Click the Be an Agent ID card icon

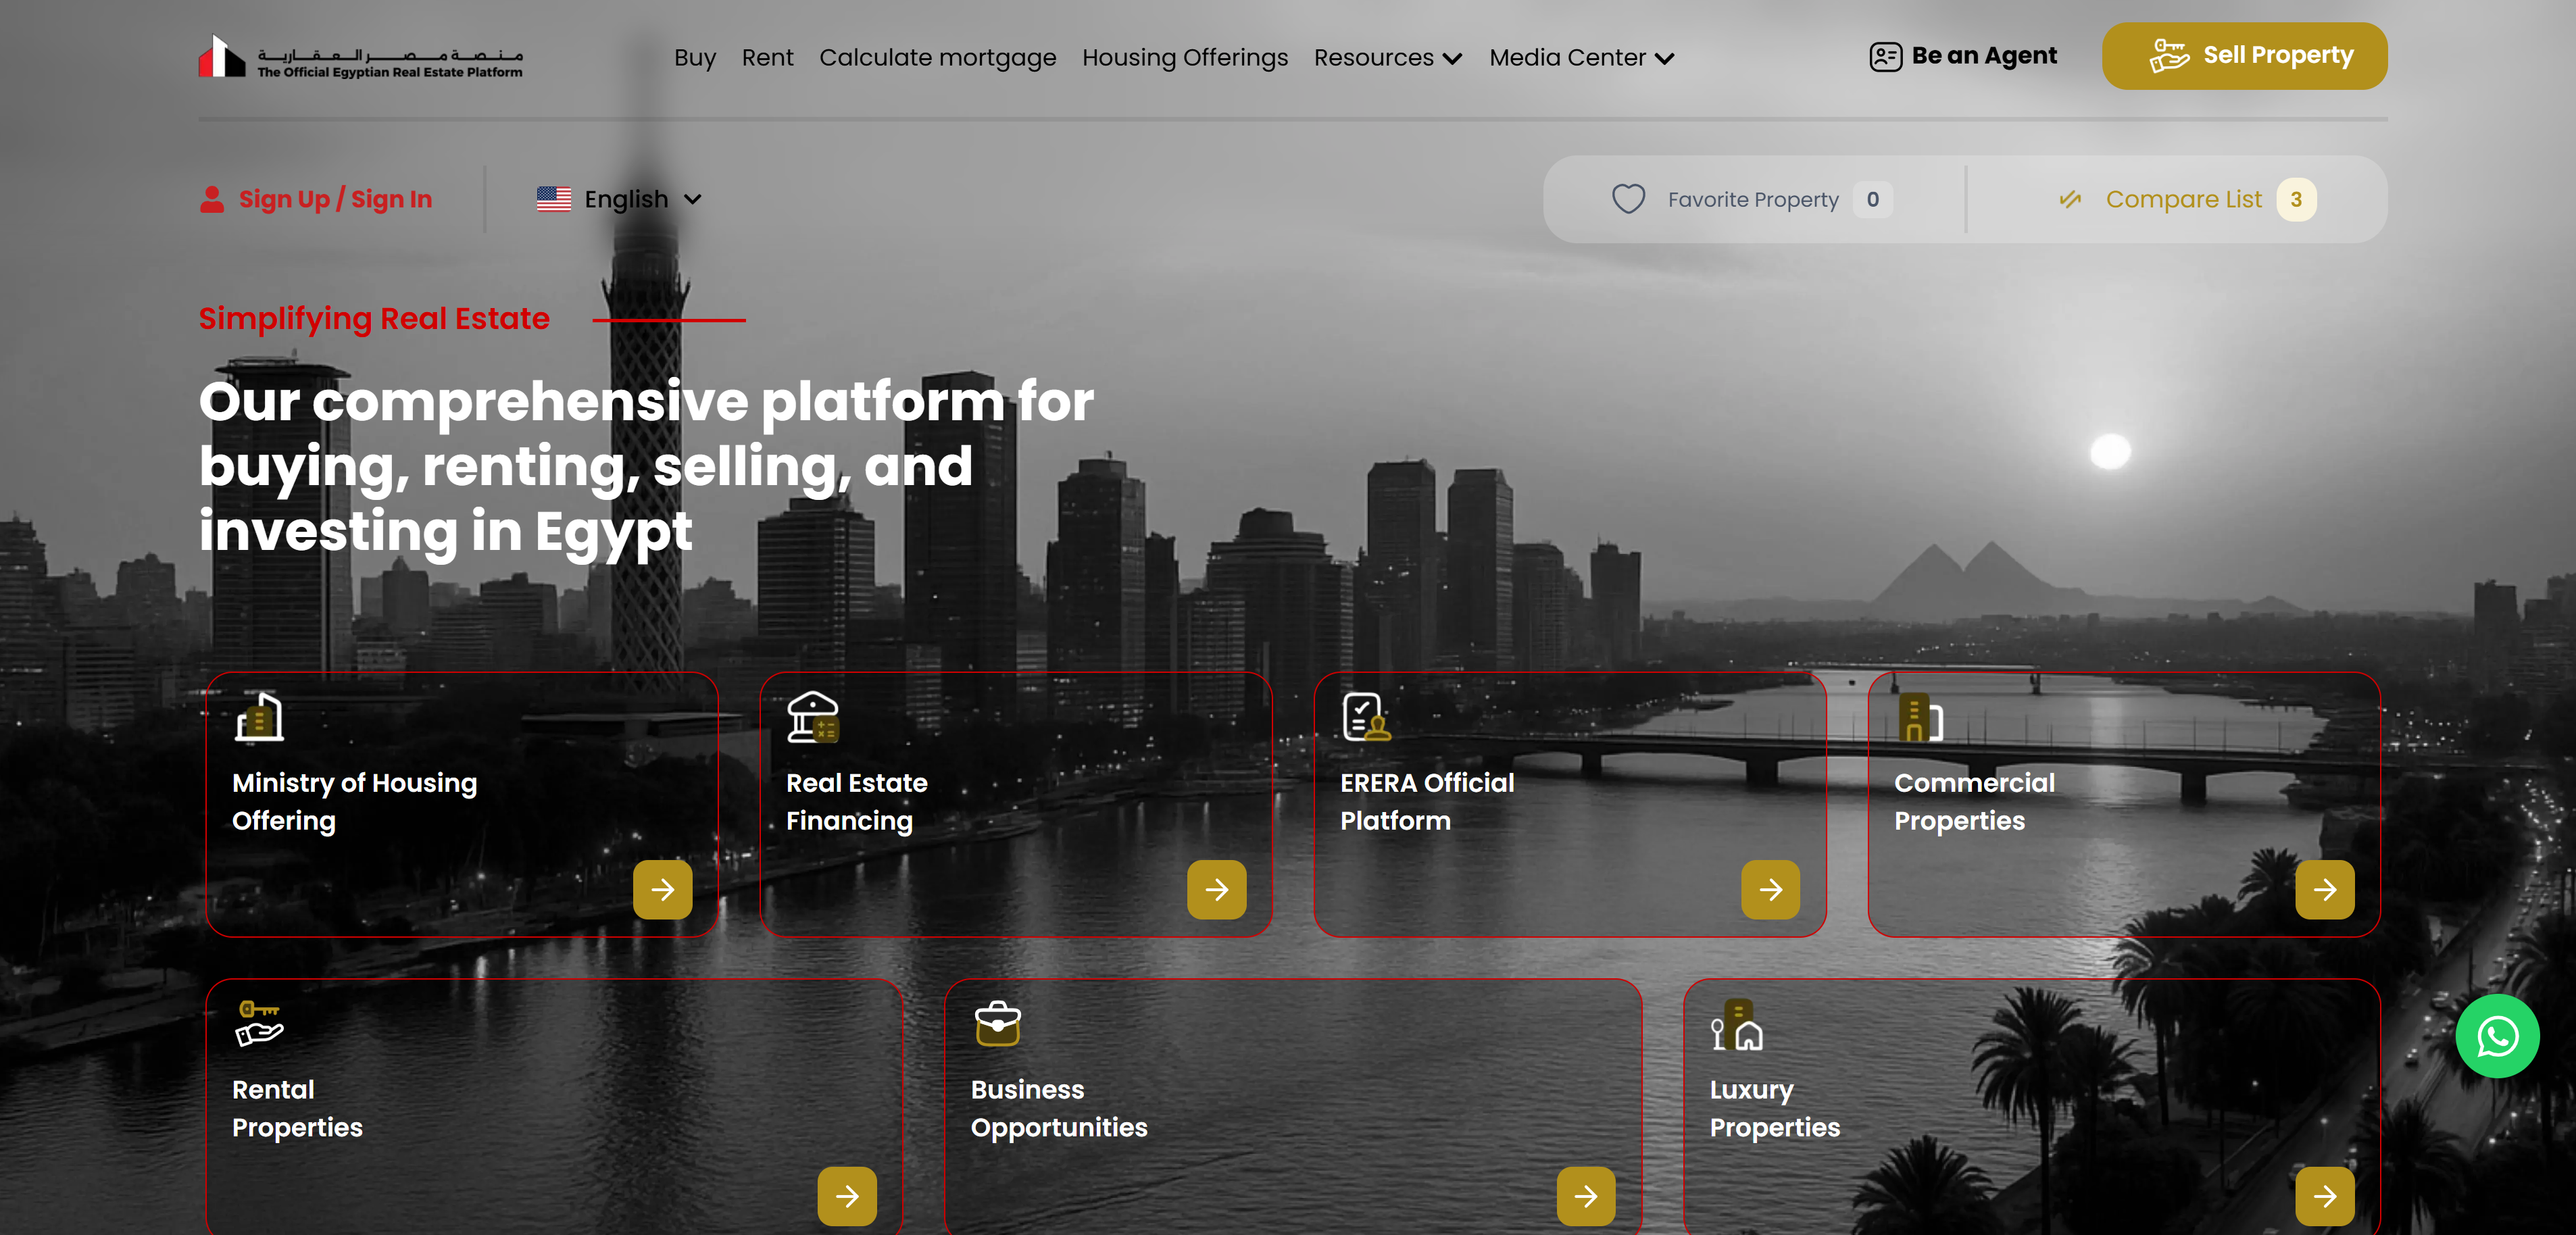point(1885,56)
